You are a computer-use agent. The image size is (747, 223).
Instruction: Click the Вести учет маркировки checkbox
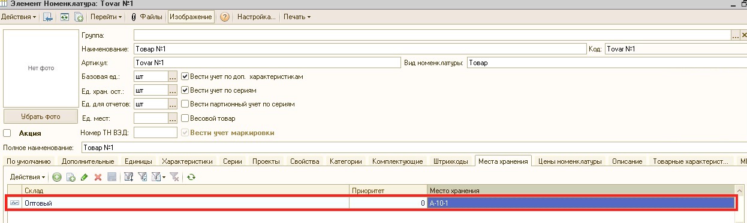point(185,133)
